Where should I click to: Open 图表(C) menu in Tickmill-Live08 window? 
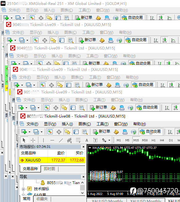pyautogui.click(x=85, y=124)
